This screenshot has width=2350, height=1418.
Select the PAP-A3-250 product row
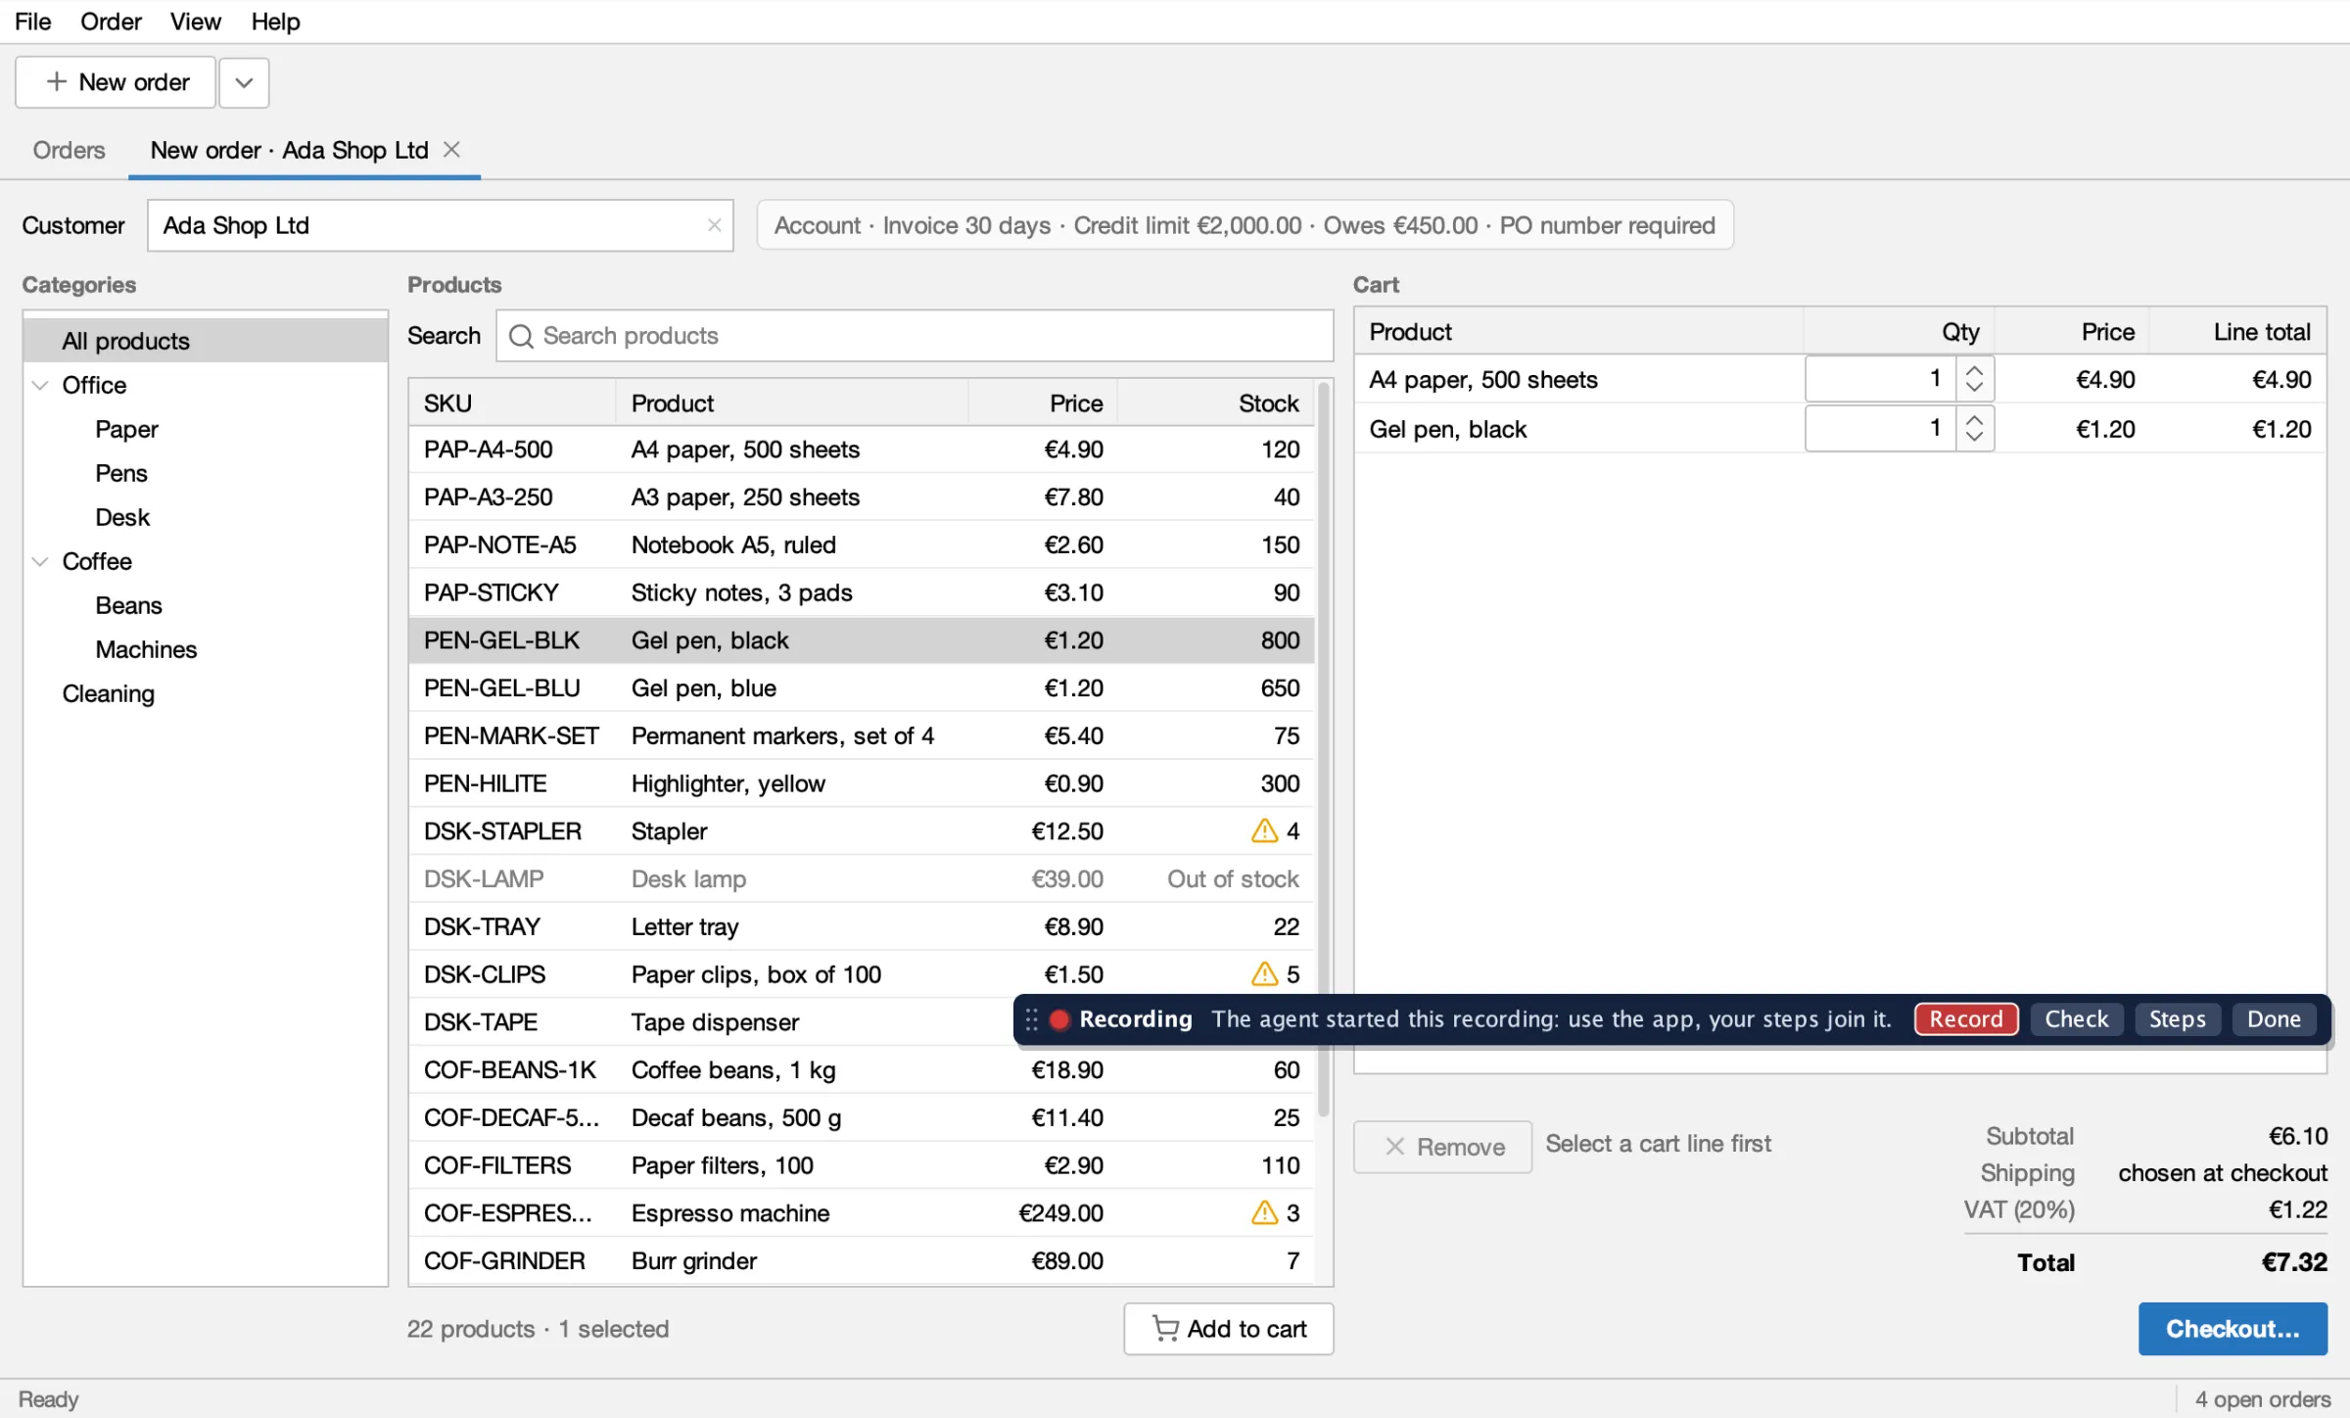click(862, 497)
